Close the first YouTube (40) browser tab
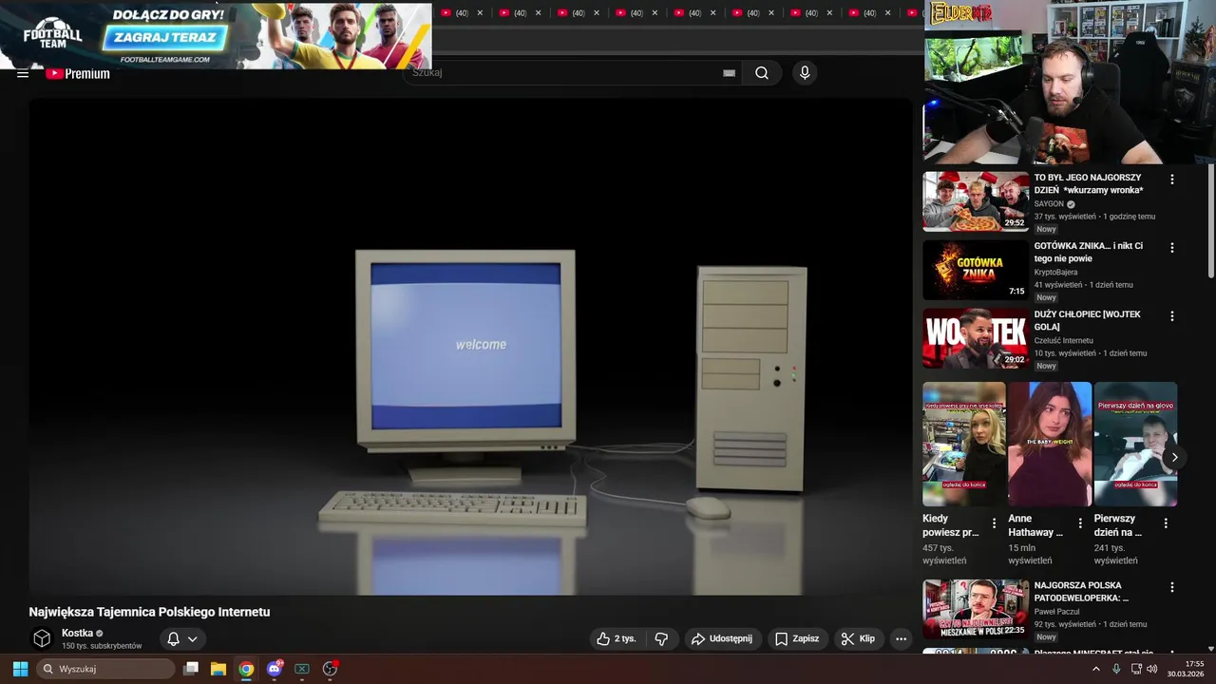The height and width of the screenshot is (684, 1216). point(480,13)
